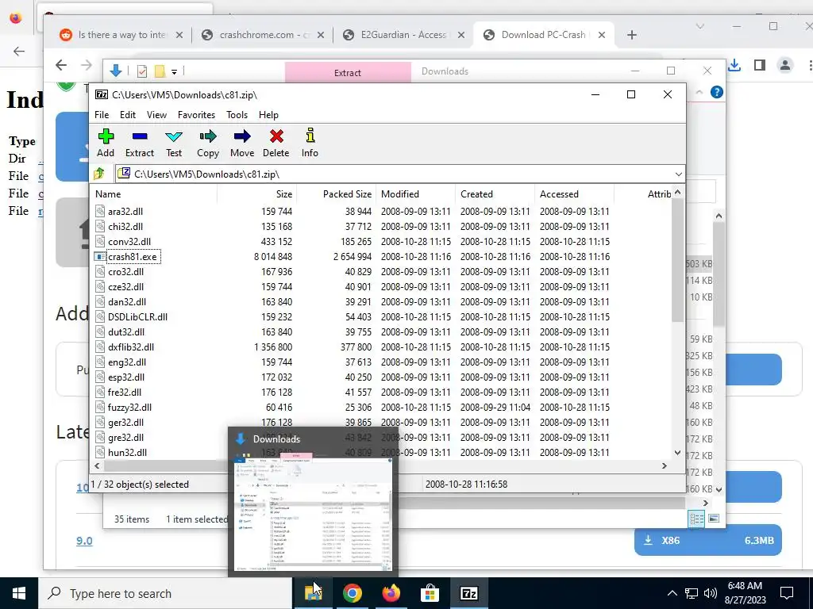This screenshot has height=609, width=813.
Task: Click the ara32.dll file icon
Action: [100, 211]
